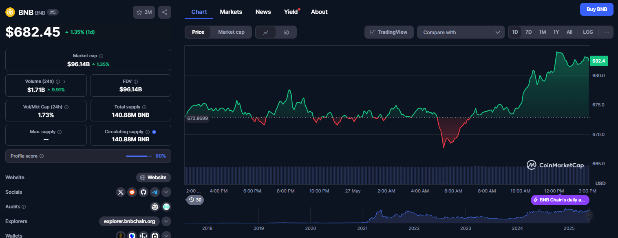Open the Markets tab

tap(231, 12)
